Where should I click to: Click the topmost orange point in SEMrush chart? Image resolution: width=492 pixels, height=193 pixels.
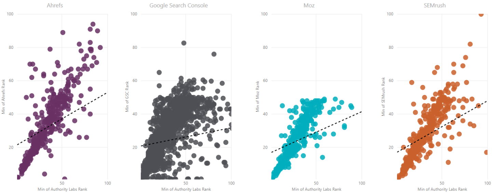(481, 14)
